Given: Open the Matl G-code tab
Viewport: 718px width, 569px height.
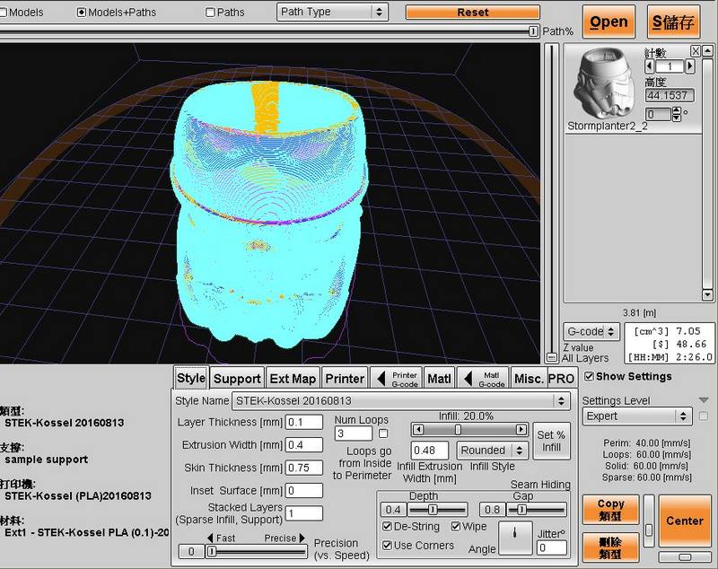Looking at the screenshot, I should click(x=483, y=379).
